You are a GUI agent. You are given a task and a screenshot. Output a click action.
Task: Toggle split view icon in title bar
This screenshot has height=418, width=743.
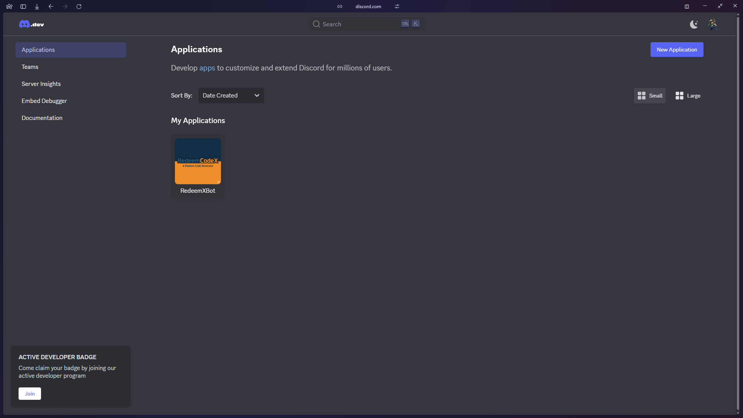pyautogui.click(x=687, y=7)
